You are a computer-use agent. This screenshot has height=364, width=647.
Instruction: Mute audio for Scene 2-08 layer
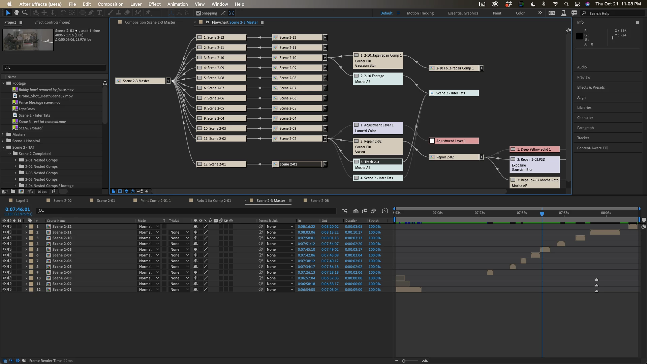9,249
